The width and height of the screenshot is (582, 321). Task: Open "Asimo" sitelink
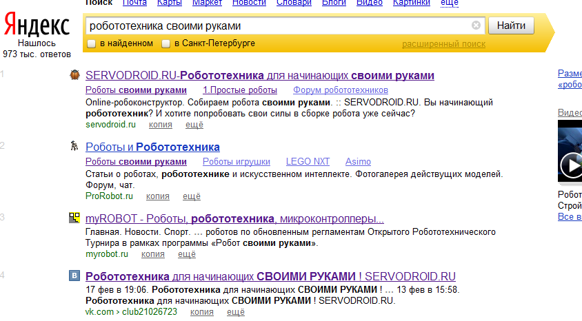tap(358, 162)
